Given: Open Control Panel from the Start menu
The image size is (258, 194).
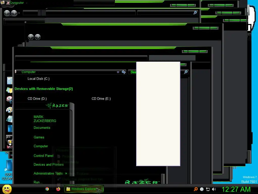Looking at the screenshot, I should point(43,156).
